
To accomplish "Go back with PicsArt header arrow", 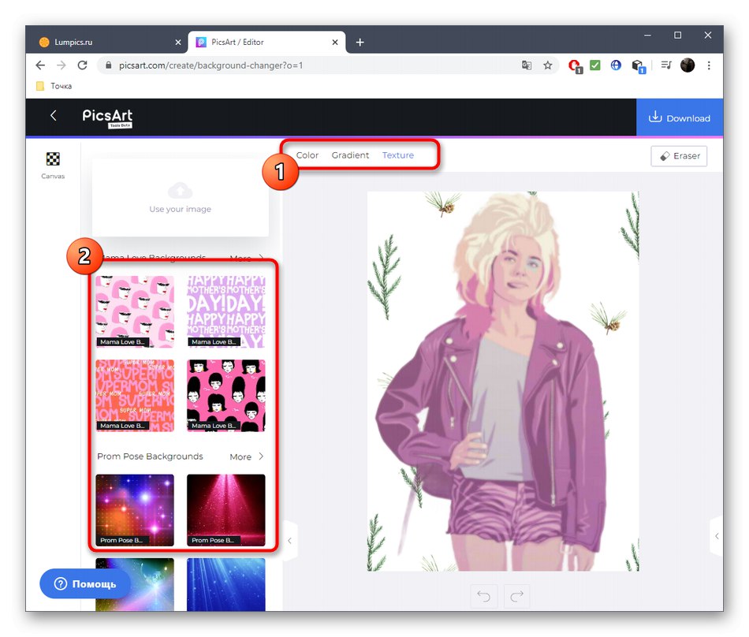I will (x=54, y=116).
